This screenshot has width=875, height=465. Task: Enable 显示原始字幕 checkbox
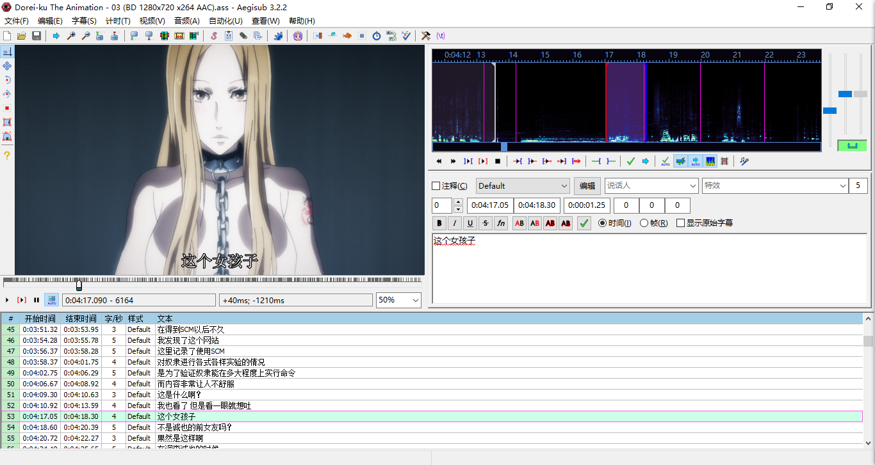680,223
